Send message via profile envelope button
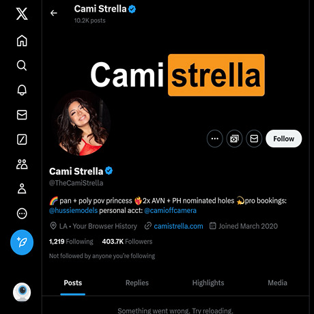Viewport: 314px width, 314px height. coord(254,139)
